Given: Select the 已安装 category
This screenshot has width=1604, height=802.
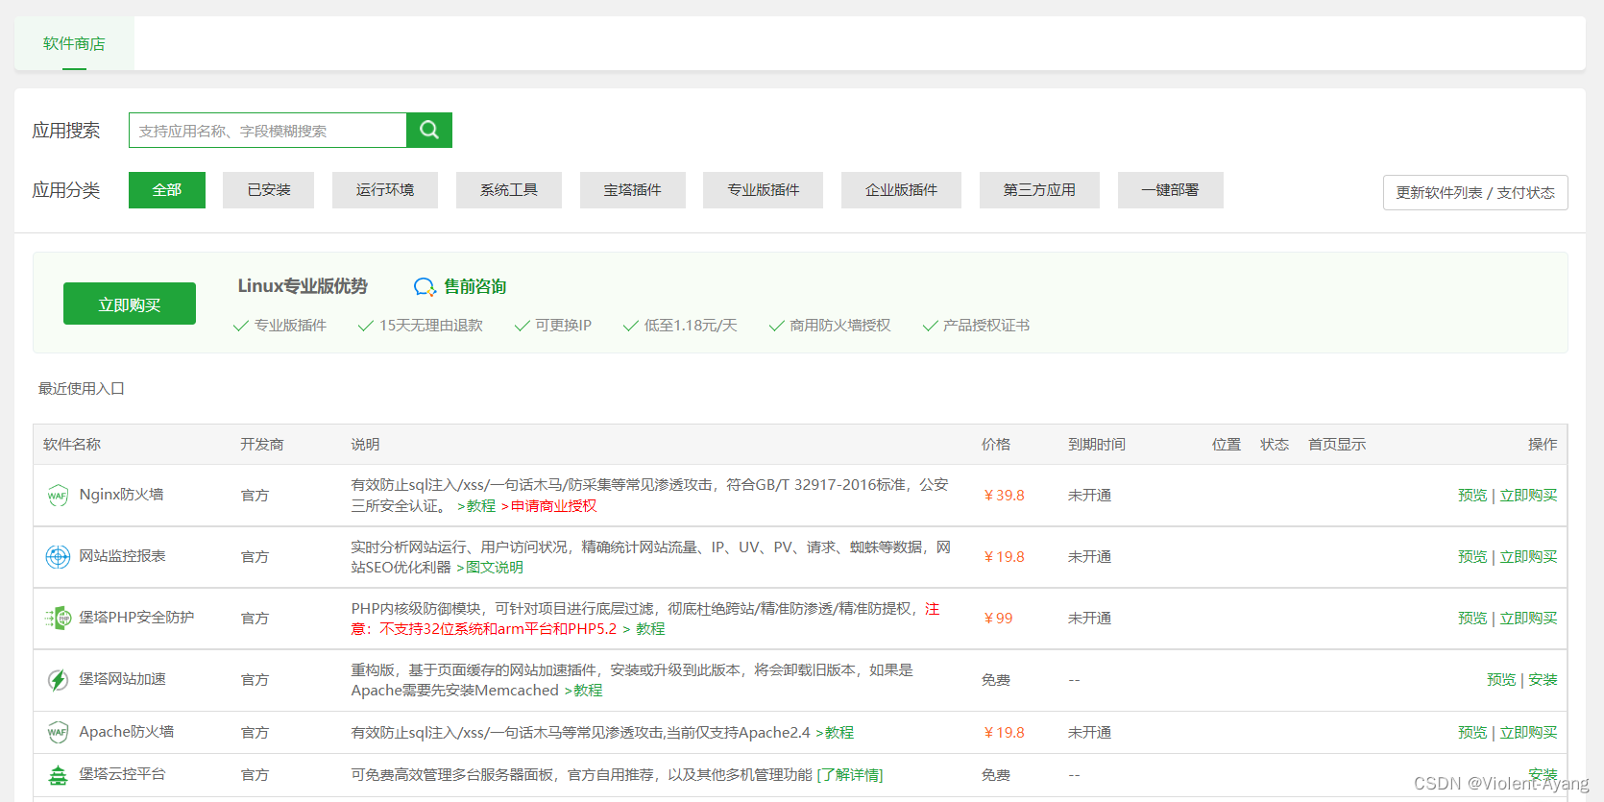Looking at the screenshot, I should click(x=268, y=190).
